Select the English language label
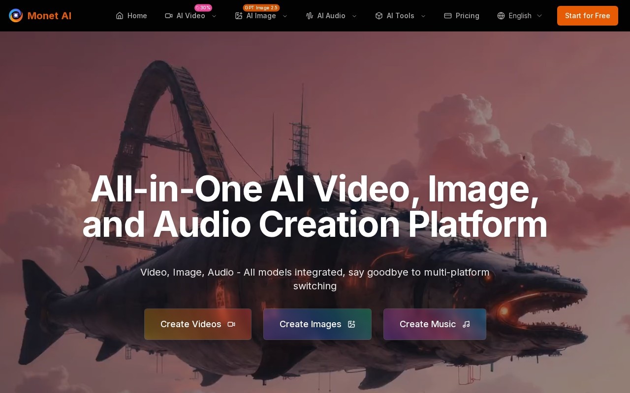The width and height of the screenshot is (630, 393). pos(520,16)
